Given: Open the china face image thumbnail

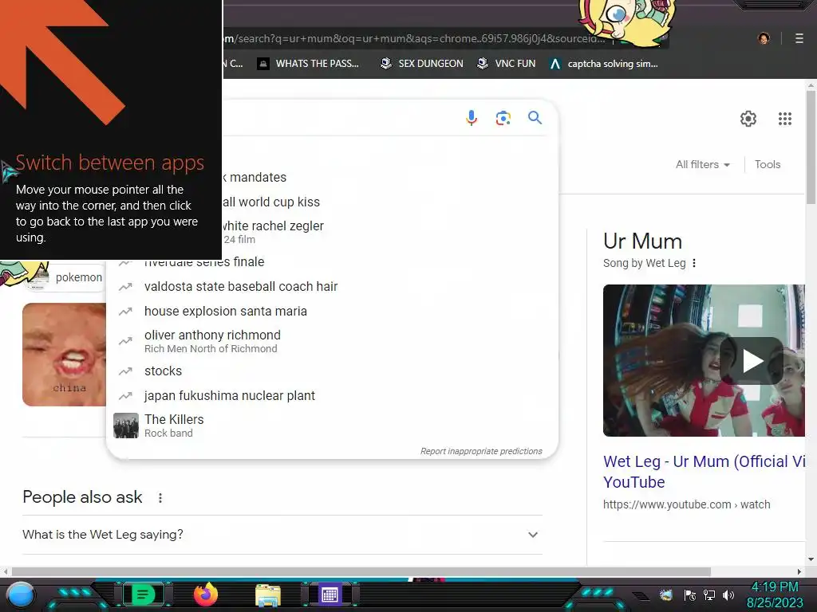Looking at the screenshot, I should (x=64, y=355).
